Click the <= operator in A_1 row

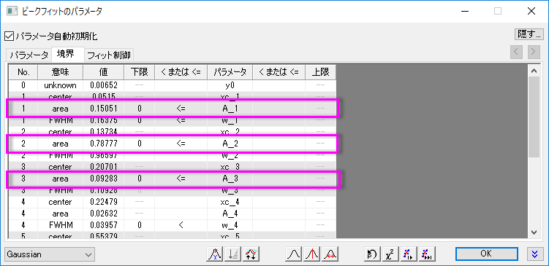181,109
